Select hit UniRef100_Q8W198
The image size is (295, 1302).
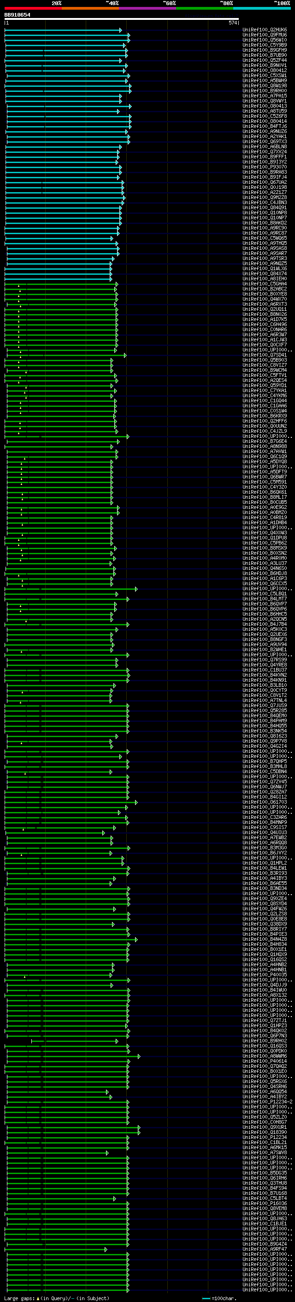[x=265, y=85]
